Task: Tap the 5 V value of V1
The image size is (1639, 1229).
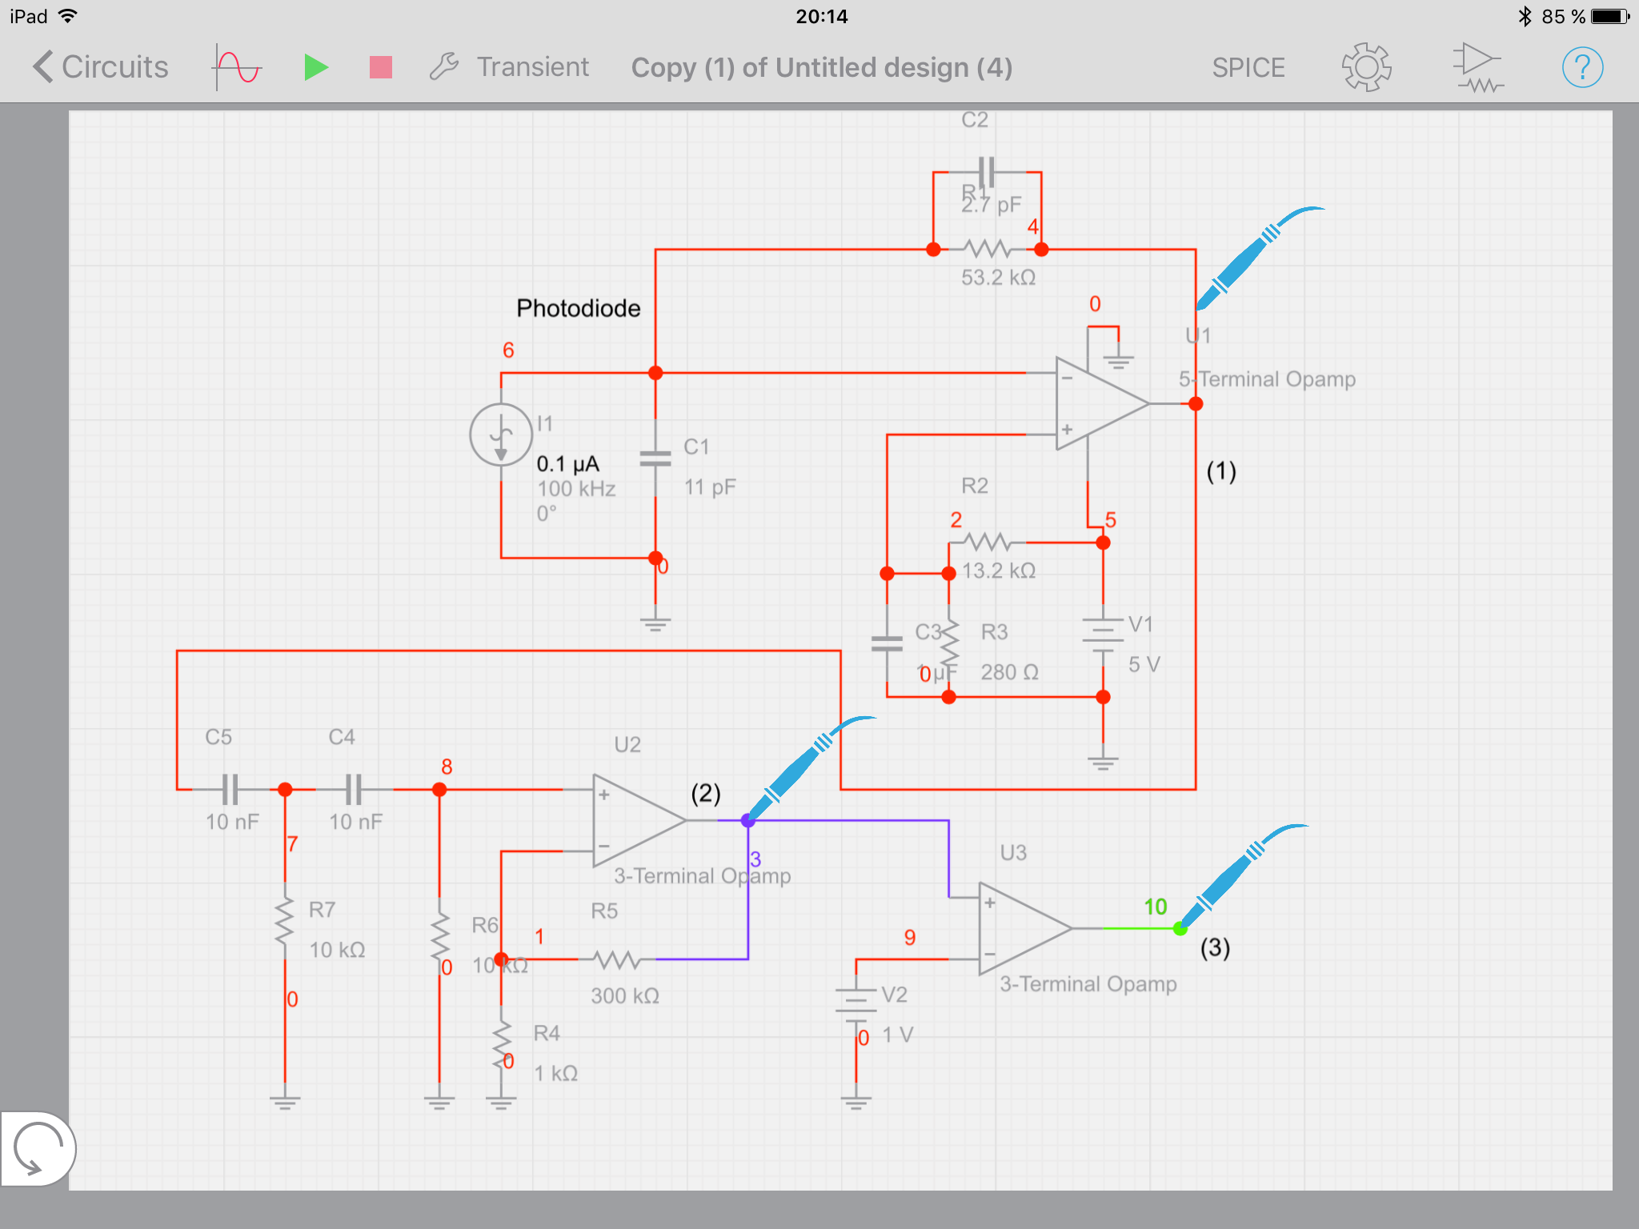Action: coord(1144,665)
